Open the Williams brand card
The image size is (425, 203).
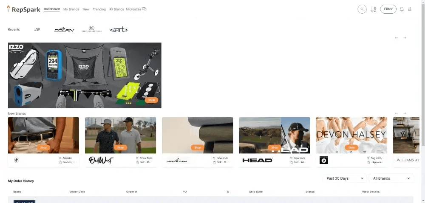pyautogui.click(x=406, y=142)
